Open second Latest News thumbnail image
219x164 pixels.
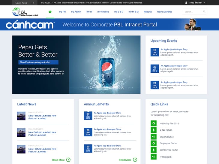coord(21,132)
